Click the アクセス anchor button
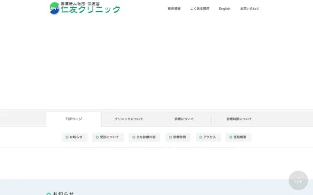The height and width of the screenshot is (195, 313). [208, 137]
